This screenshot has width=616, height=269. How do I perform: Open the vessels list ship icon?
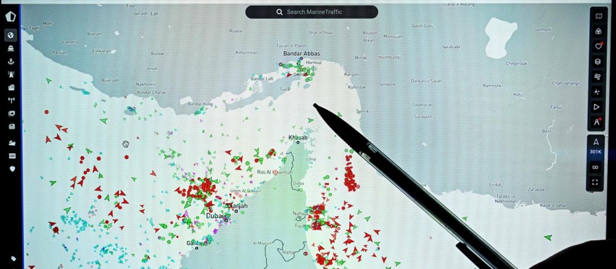tap(10, 49)
